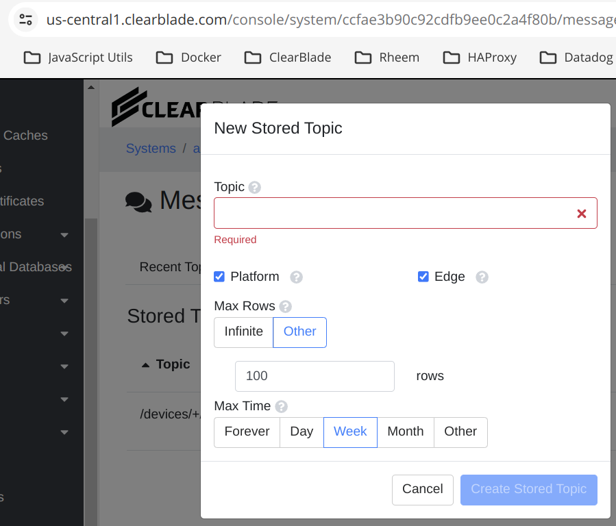
Task: Set Max Time to Forever
Action: (x=247, y=432)
